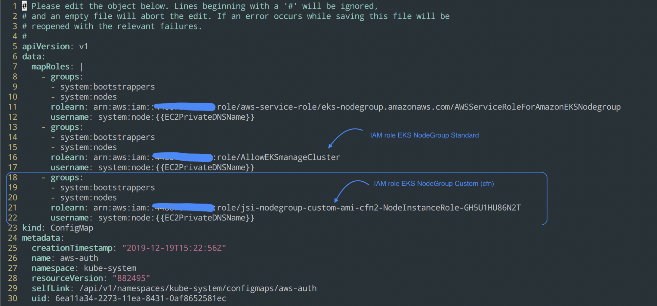Click the ConfigMap kind value

coord(72,228)
